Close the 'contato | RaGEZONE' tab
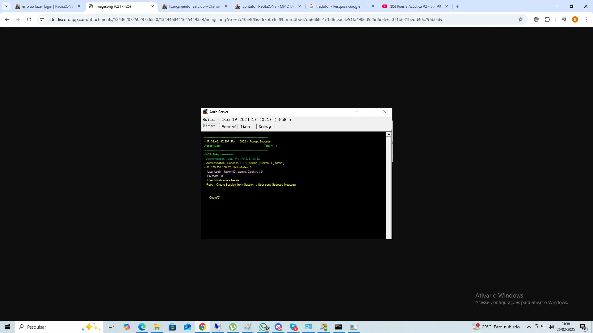 click(x=300, y=6)
